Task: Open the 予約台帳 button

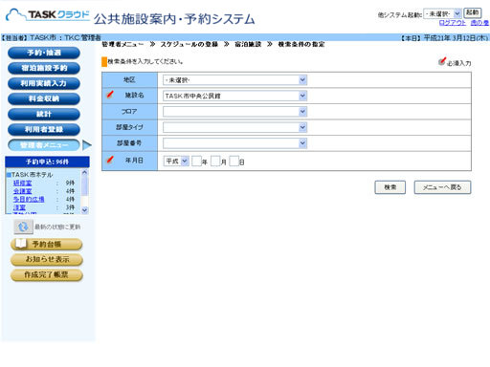Action: 47,244
